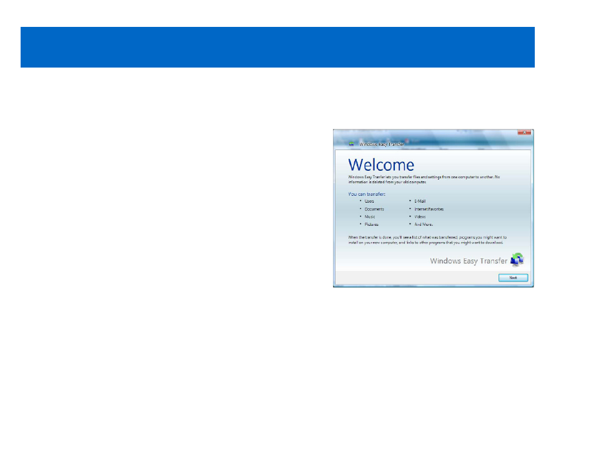Click the computers logo beside Windows Easy Transfer

[x=517, y=260]
